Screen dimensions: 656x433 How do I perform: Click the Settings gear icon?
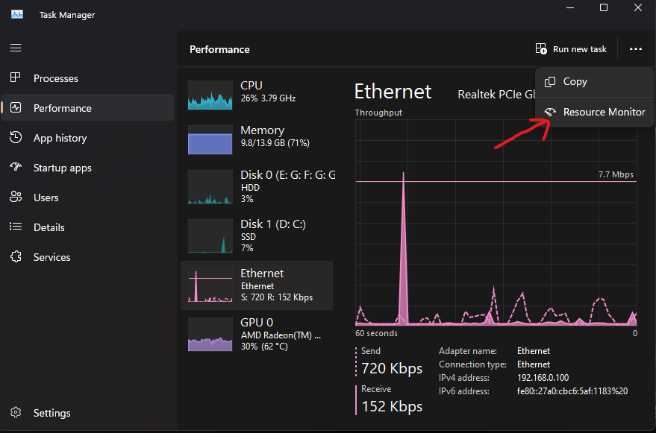click(16, 413)
